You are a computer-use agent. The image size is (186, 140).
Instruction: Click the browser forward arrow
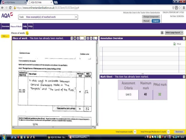pos(6,8)
